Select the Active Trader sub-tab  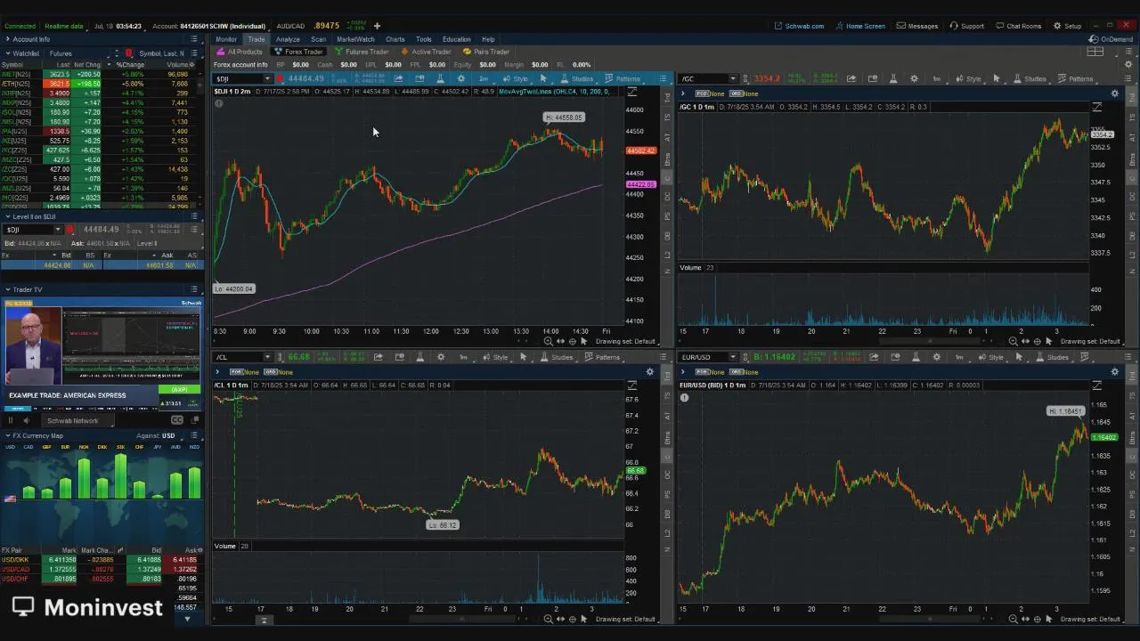click(x=427, y=52)
